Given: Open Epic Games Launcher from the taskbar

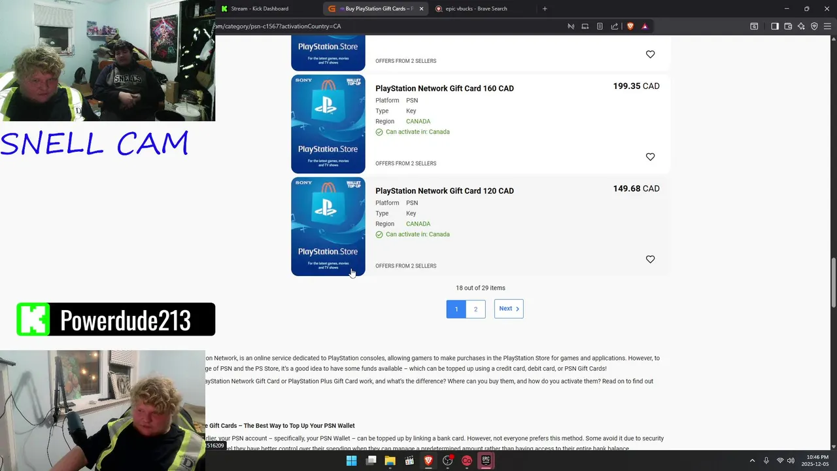Looking at the screenshot, I should 486,461.
